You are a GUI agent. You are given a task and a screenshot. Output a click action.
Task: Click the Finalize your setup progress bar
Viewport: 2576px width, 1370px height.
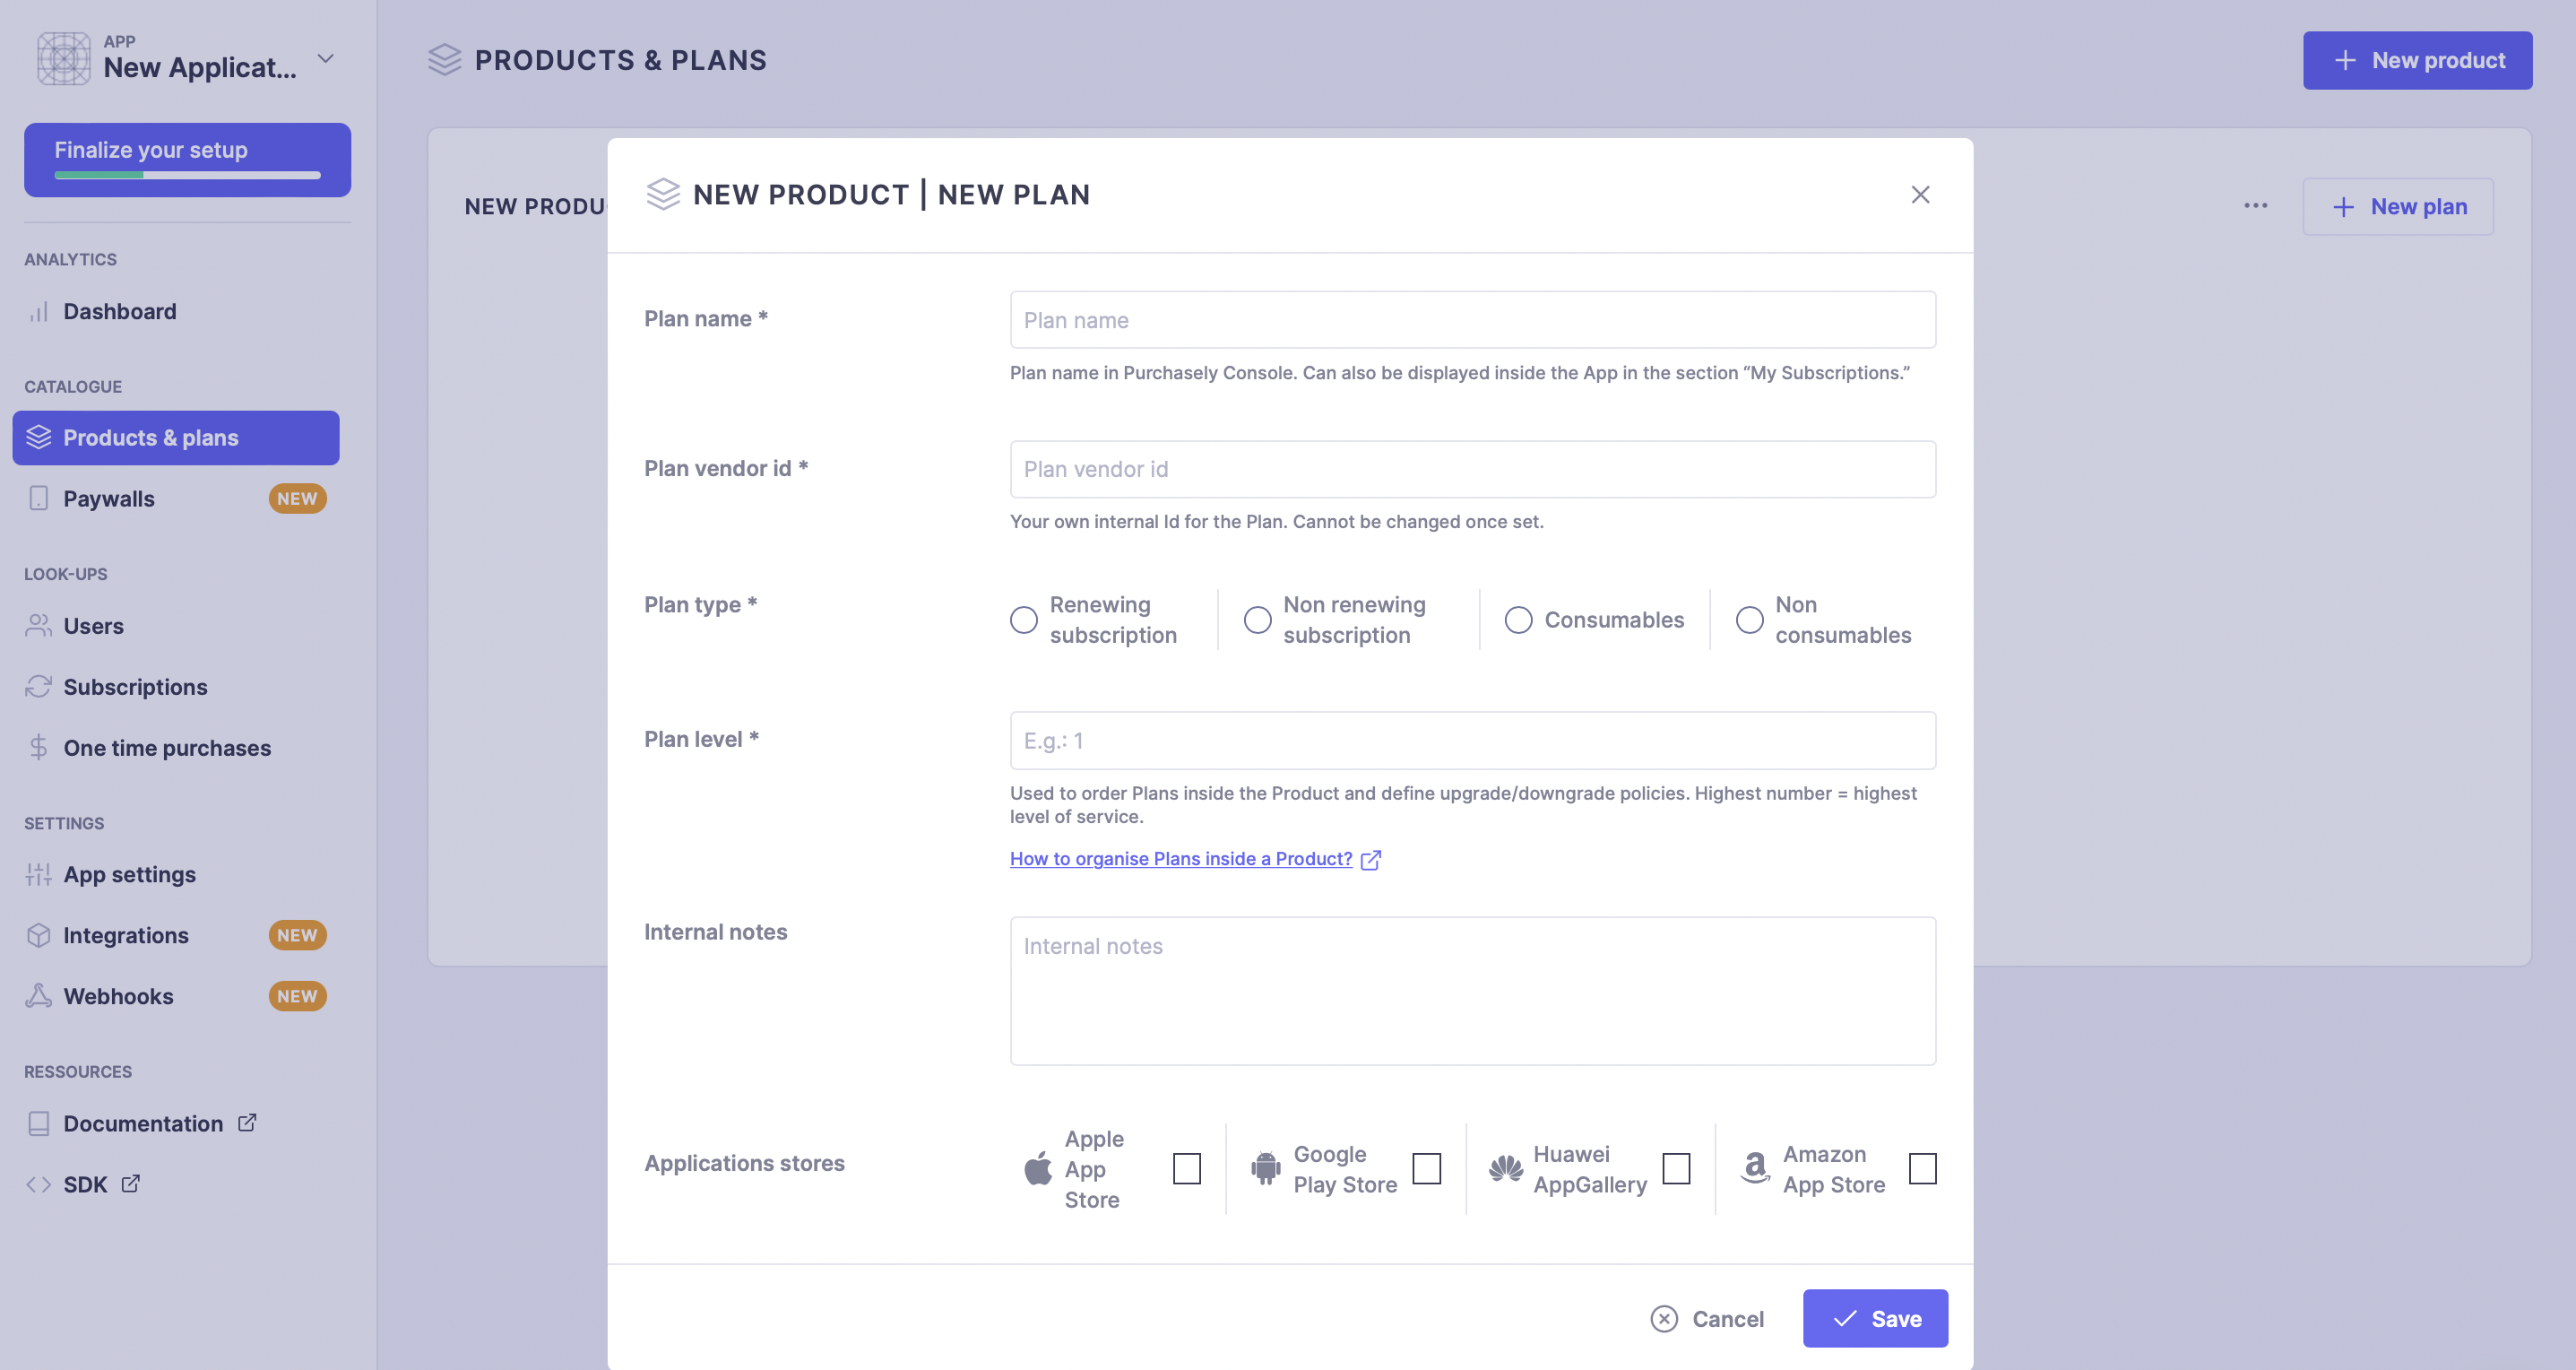click(187, 175)
